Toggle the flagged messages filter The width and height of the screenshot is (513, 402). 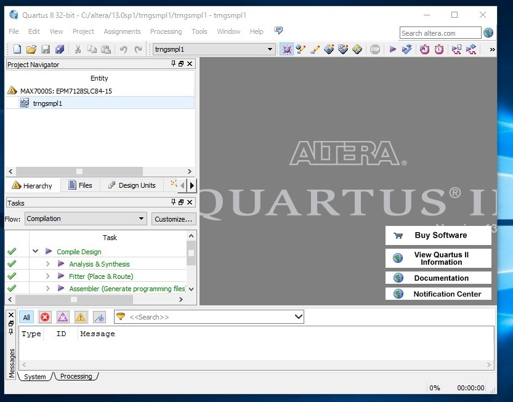(100, 317)
